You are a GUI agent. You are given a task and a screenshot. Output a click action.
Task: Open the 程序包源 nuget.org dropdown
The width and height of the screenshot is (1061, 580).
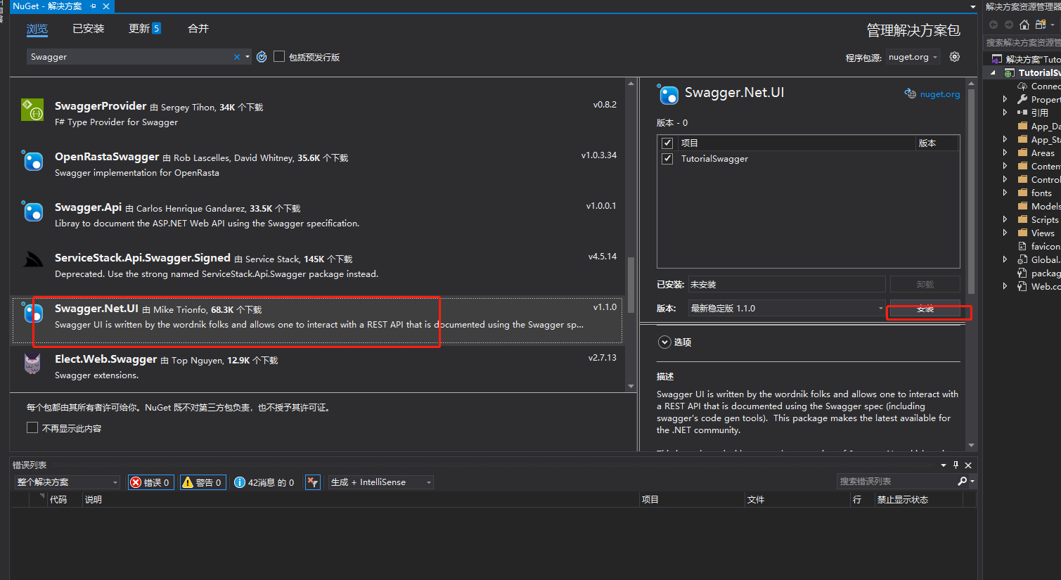click(x=911, y=56)
